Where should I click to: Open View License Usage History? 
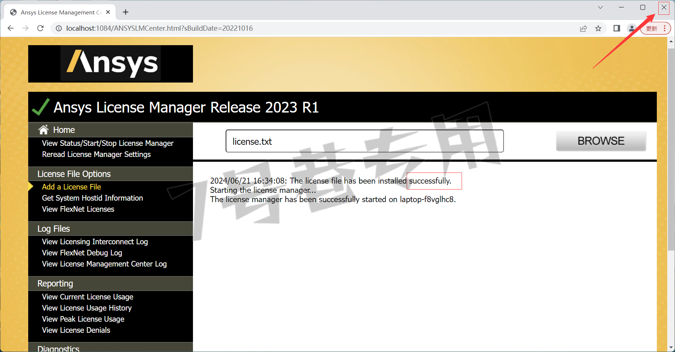[x=87, y=308]
